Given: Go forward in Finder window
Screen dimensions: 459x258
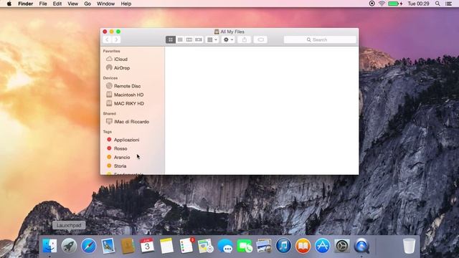Looking at the screenshot, I should (x=116, y=39).
